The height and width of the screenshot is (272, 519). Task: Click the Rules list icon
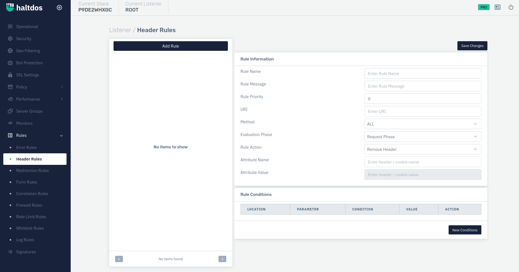pos(10,135)
